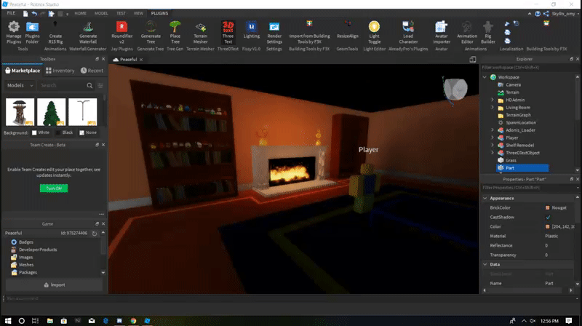
Task: Open Manage Plugins tool
Action: (14, 33)
